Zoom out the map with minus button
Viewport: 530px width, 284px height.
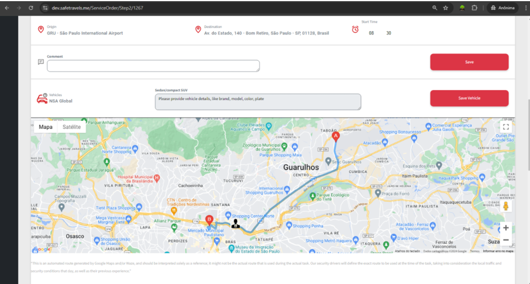[506, 240]
